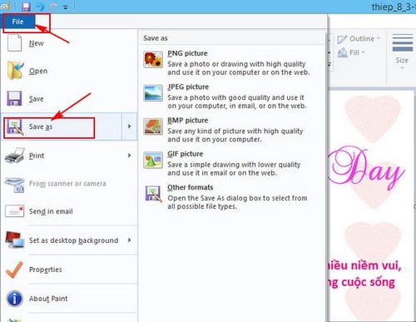Click the PNG picture flower icon
The image size is (416, 322).
(x=153, y=60)
